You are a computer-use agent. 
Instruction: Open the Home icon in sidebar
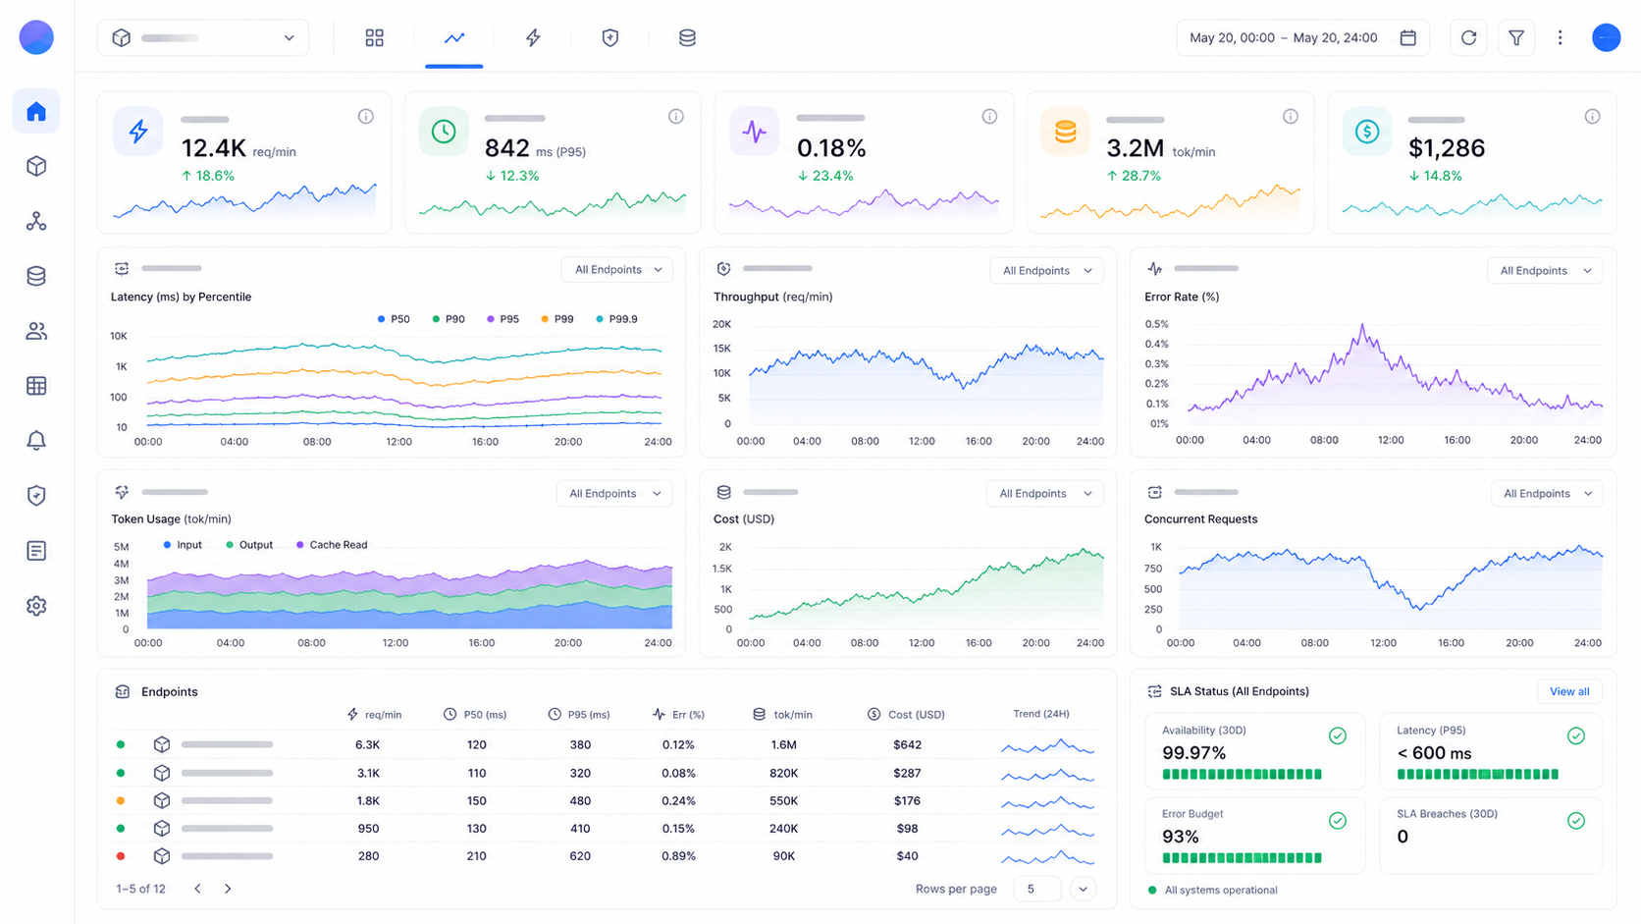[x=36, y=111]
